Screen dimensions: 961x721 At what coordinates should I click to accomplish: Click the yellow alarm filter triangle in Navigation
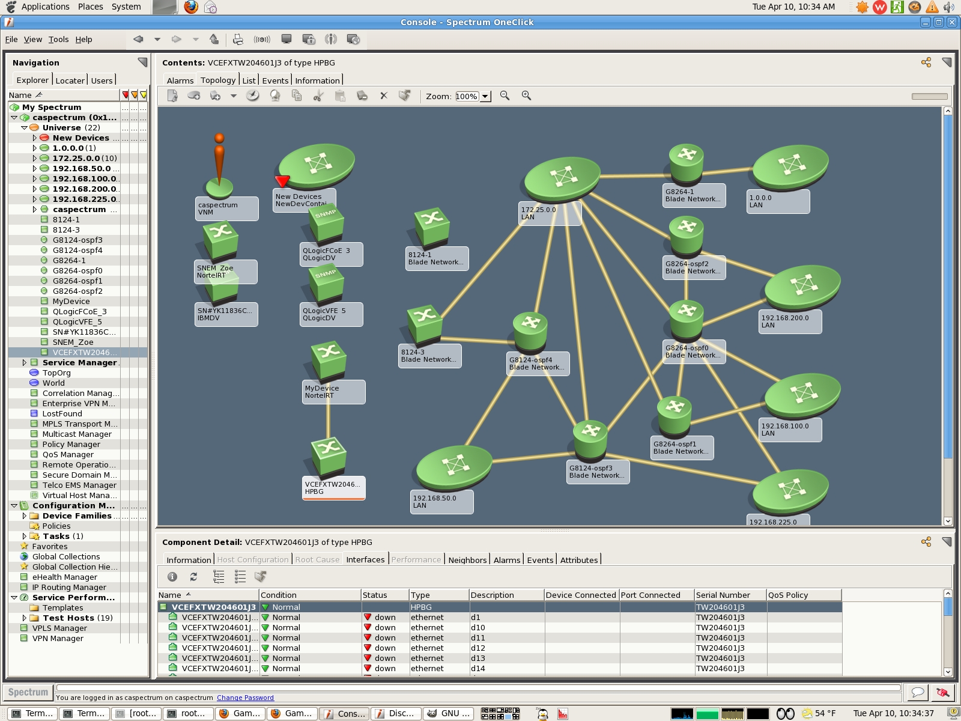[x=144, y=95]
